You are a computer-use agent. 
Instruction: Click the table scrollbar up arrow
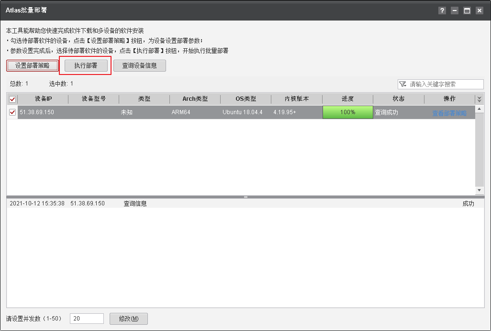pyautogui.click(x=479, y=109)
